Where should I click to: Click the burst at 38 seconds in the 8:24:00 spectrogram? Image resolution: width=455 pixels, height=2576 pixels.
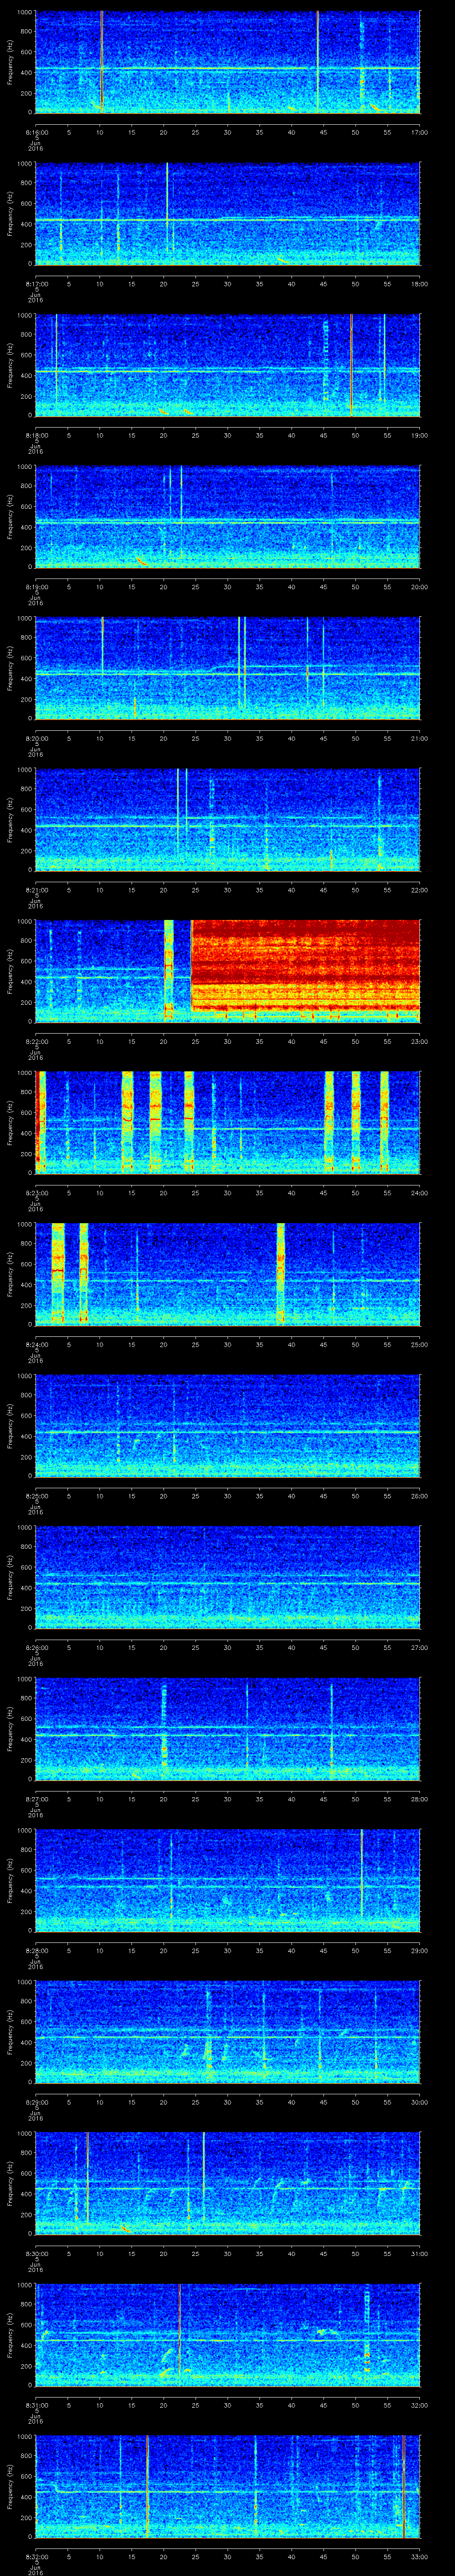point(280,1273)
